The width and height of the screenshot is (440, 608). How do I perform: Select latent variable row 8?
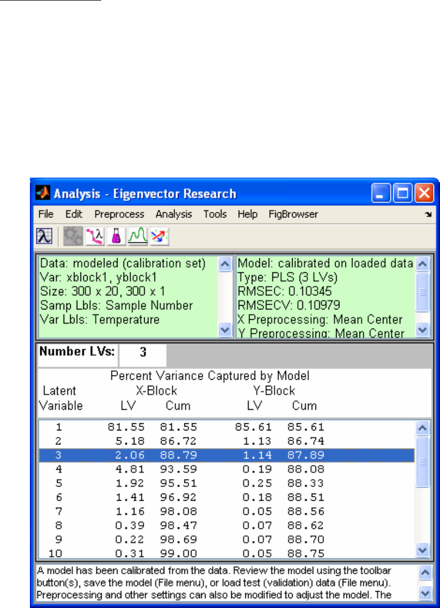(227, 526)
